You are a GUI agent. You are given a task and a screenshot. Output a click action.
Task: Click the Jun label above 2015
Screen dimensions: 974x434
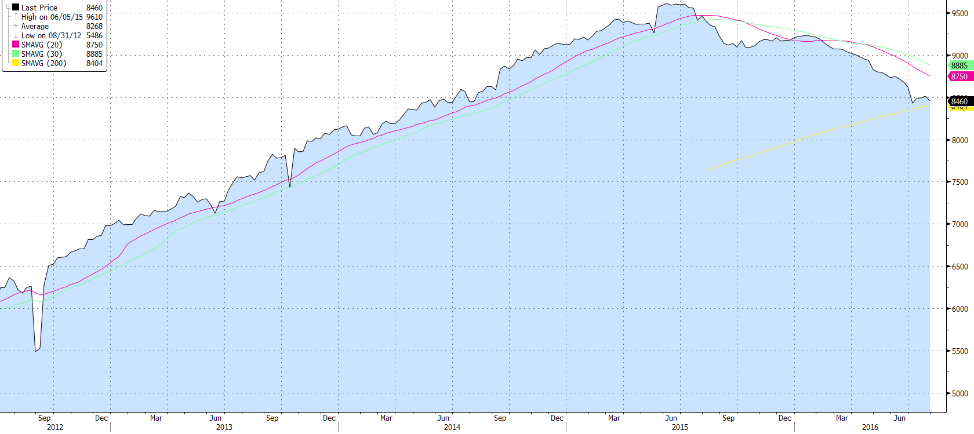(x=671, y=418)
